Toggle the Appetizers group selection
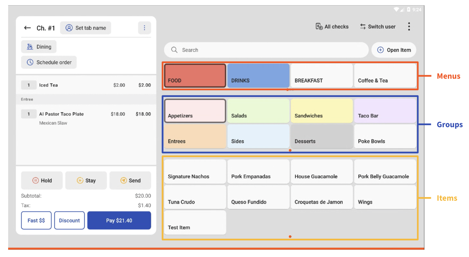Viewport: 469px width, 257px height. coord(195,111)
